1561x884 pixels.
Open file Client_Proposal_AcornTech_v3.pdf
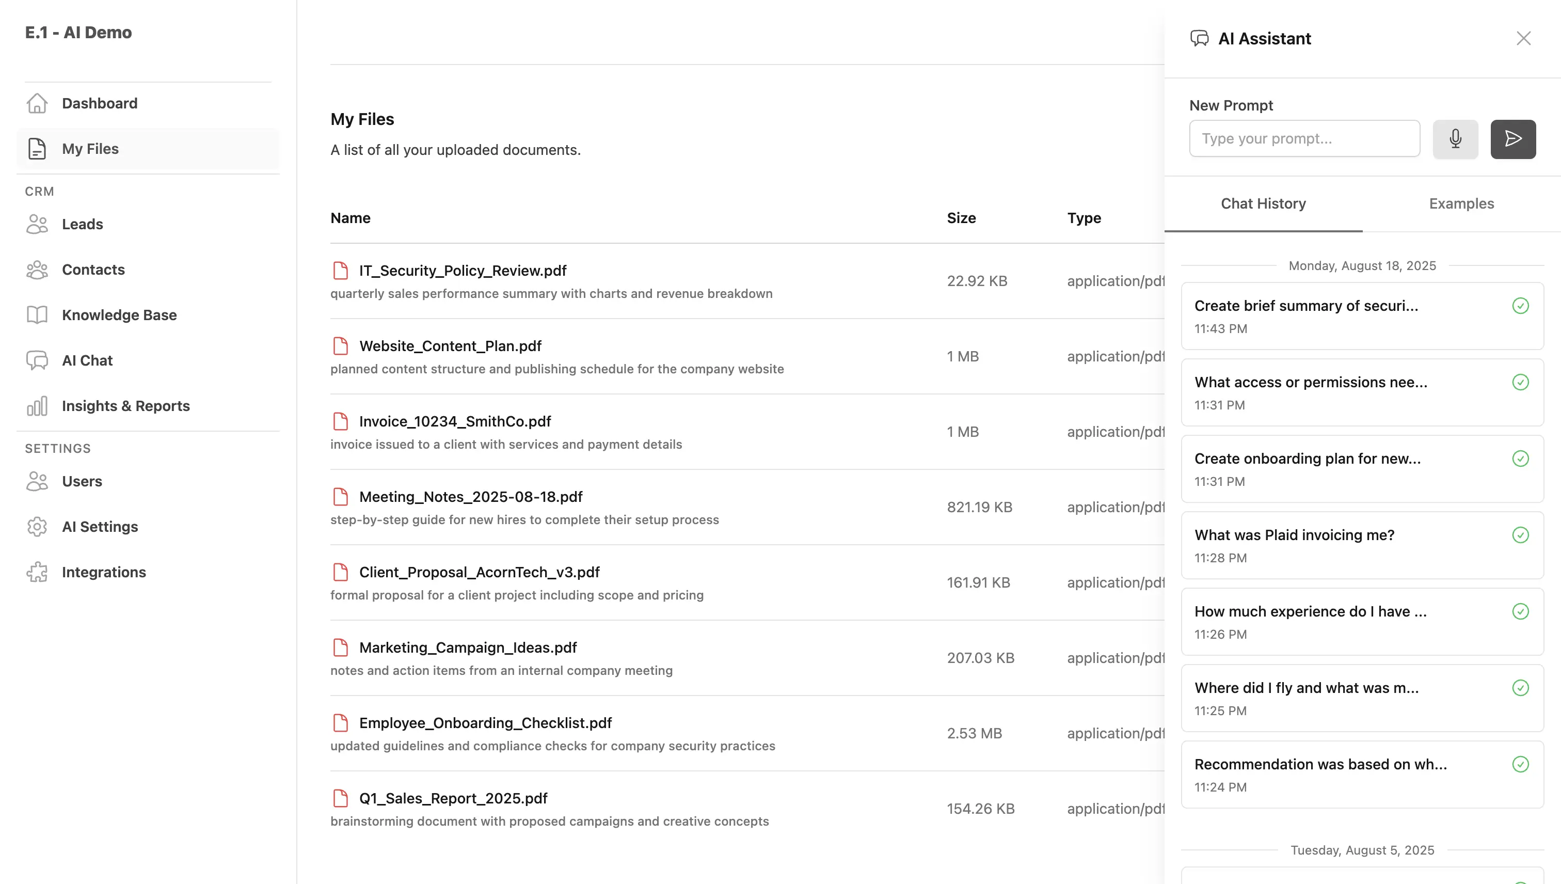(x=480, y=572)
